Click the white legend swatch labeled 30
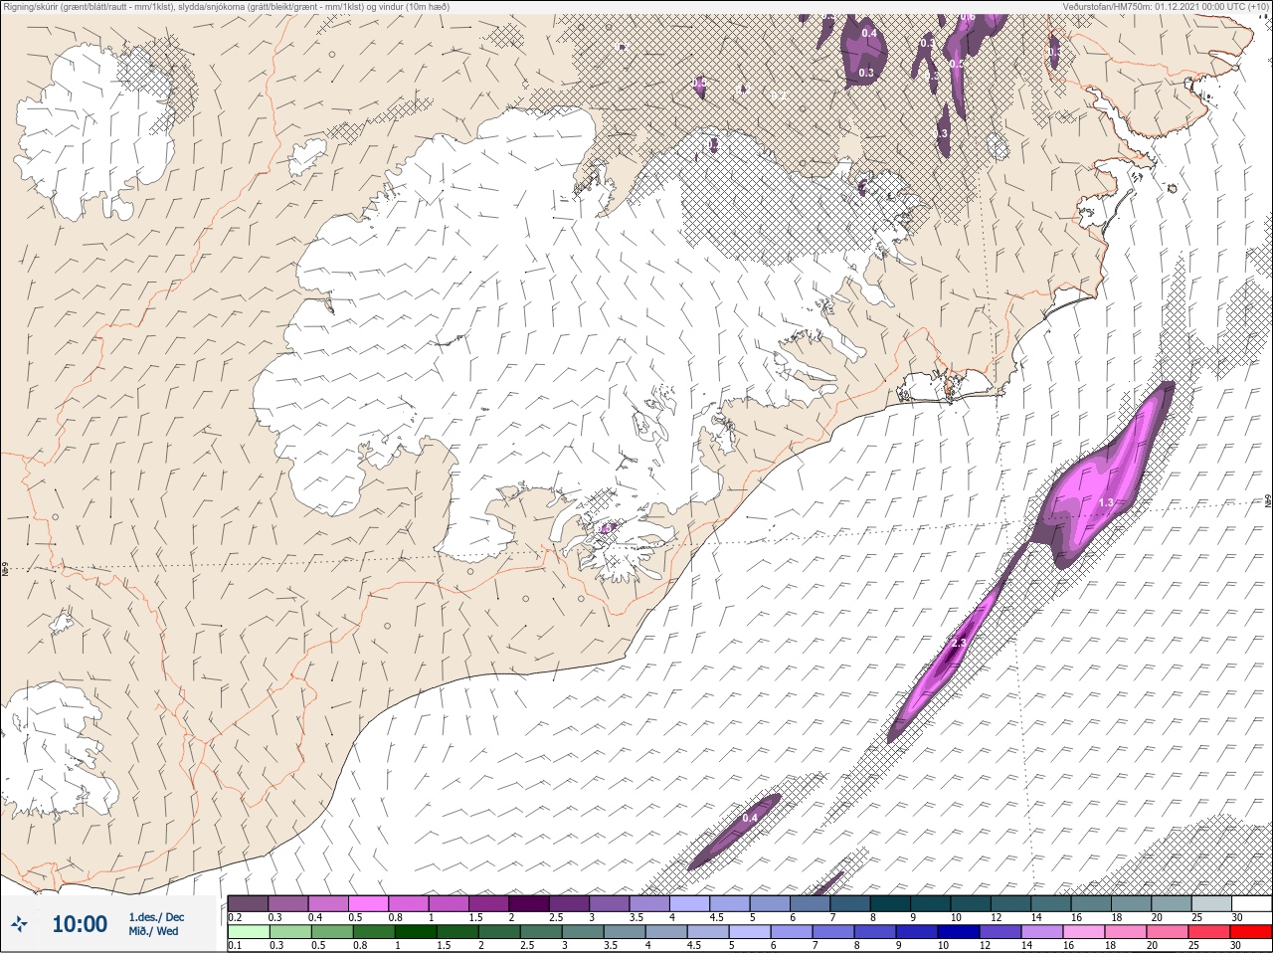This screenshot has height=953, width=1273. point(1251,903)
